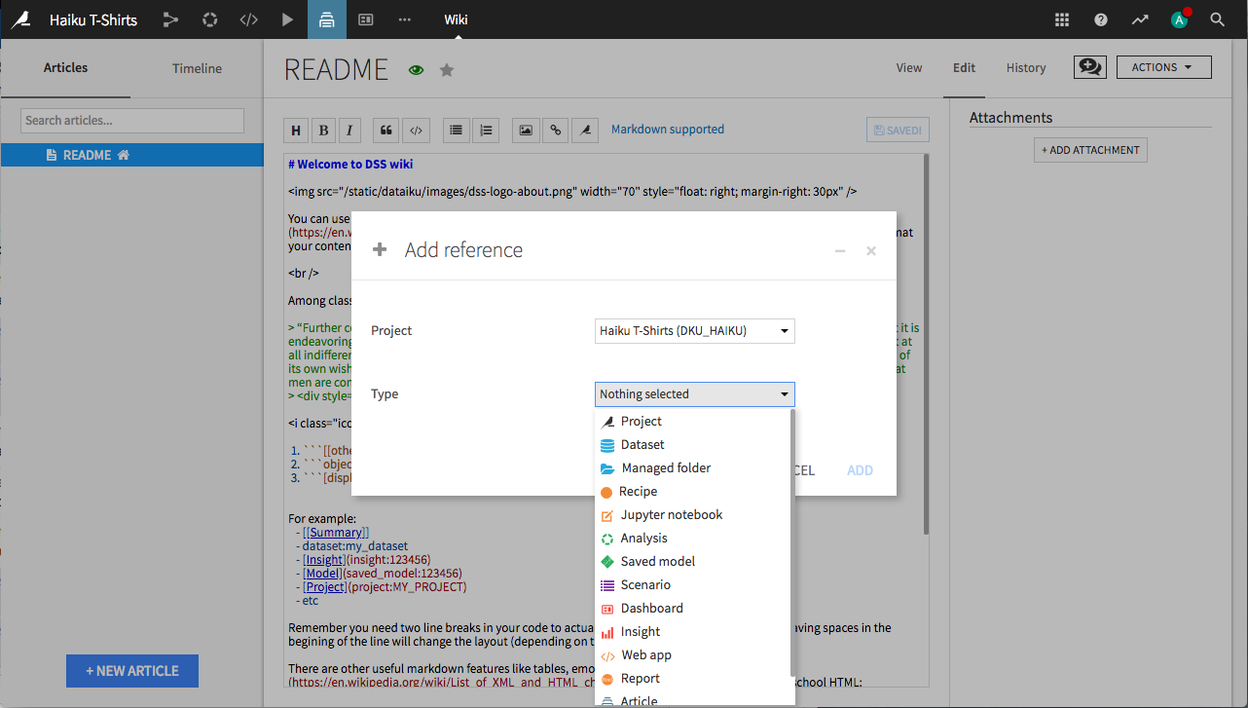Click the ellipsis icon in the navigation bar
The width and height of the screenshot is (1248, 708).
[404, 19]
